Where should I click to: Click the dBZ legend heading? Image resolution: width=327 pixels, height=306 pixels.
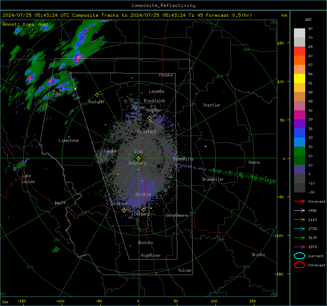pos(308,19)
